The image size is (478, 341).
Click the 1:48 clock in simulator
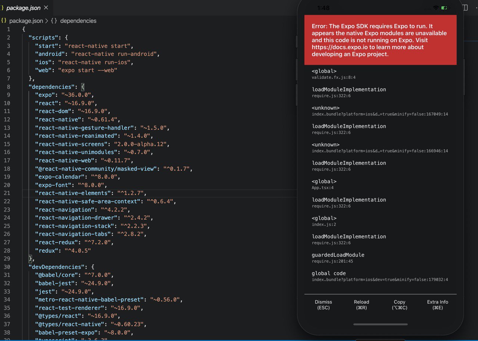[x=323, y=8]
